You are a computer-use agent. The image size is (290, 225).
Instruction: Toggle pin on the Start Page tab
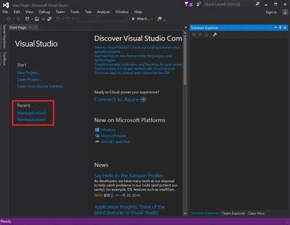point(31,28)
